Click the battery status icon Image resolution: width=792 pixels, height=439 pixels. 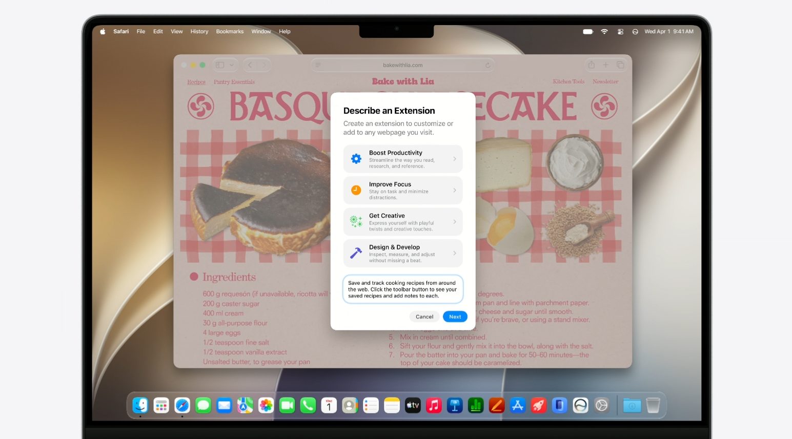tap(588, 31)
